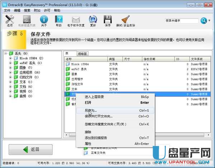Open the dropdown arrow beside search button
The image size is (215, 168).
210,21
